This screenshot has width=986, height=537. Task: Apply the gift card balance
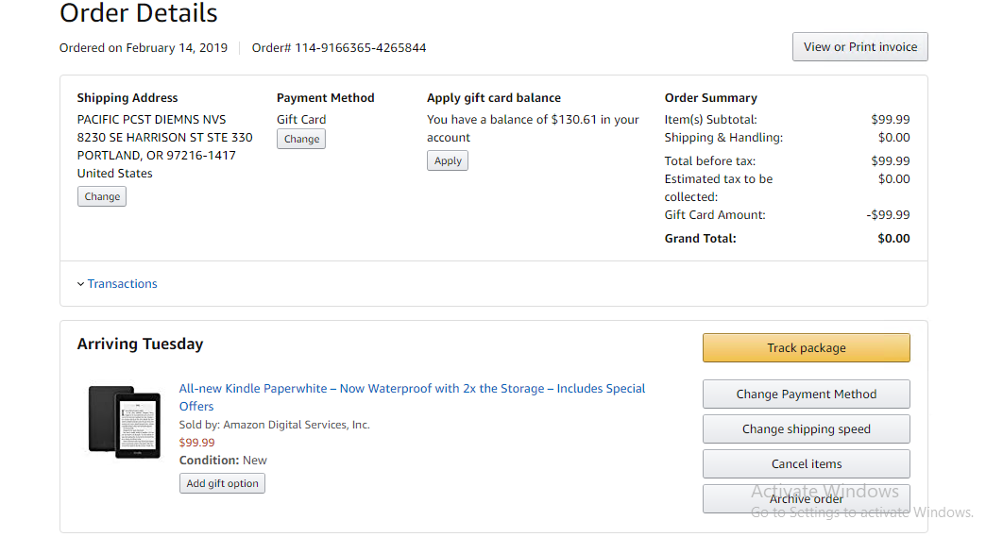pyautogui.click(x=448, y=160)
